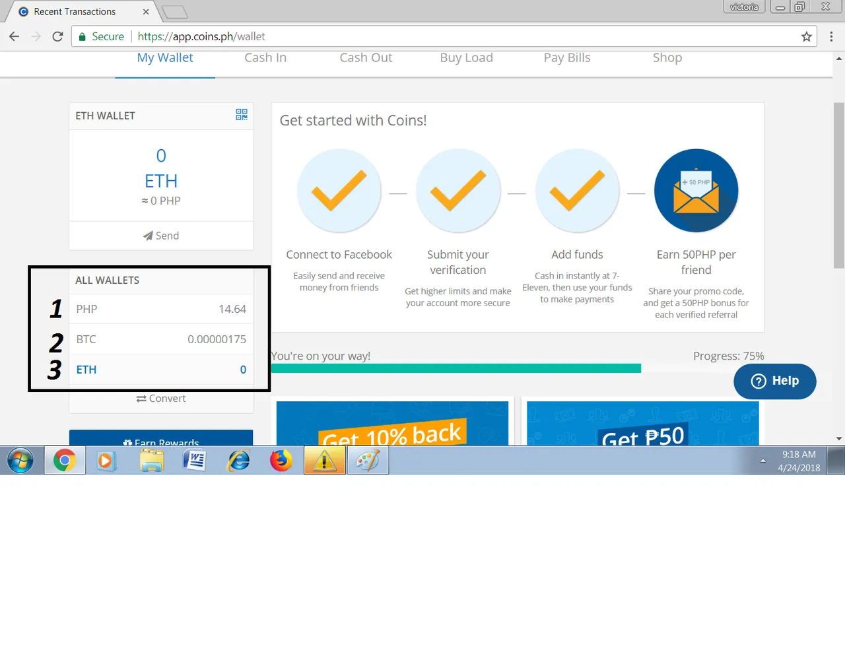Click the victoria profile button
The width and height of the screenshot is (845, 658).
click(x=744, y=7)
